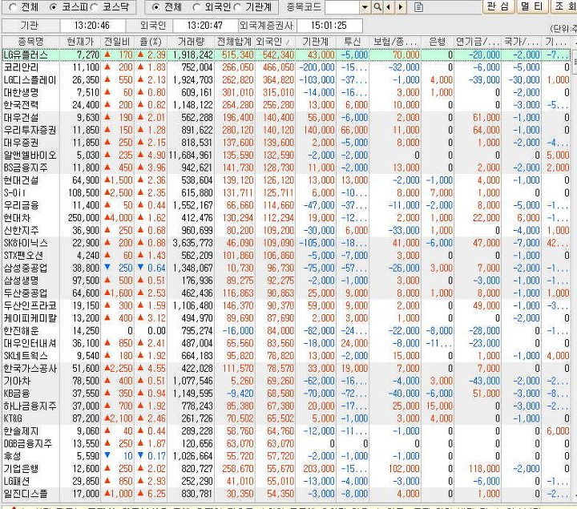
Task: Select the 한국전력 row
Action: coord(286,105)
